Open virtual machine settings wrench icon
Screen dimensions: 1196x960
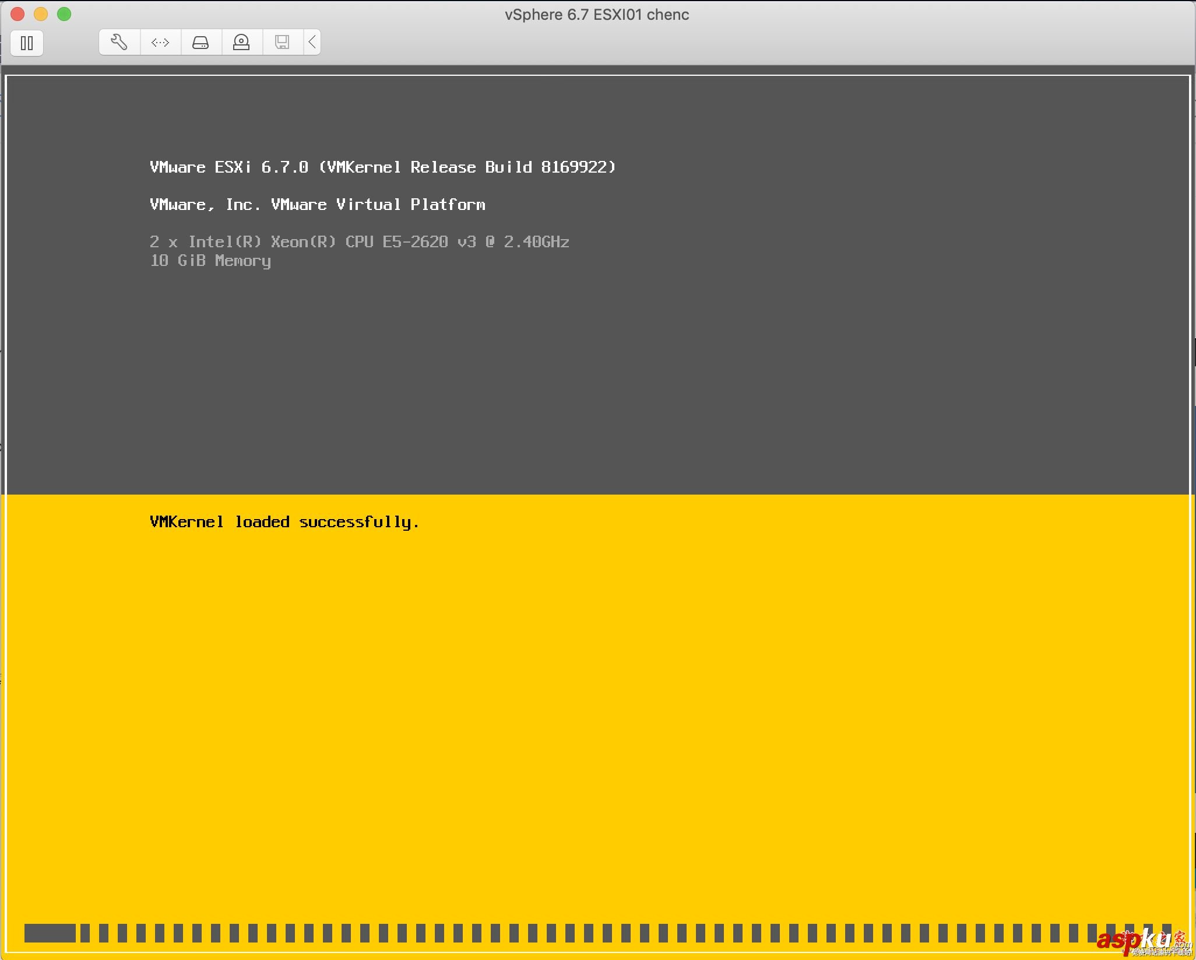[119, 42]
